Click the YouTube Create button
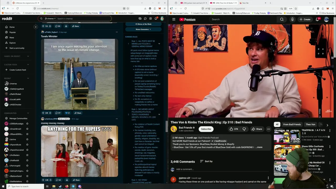 305,19
